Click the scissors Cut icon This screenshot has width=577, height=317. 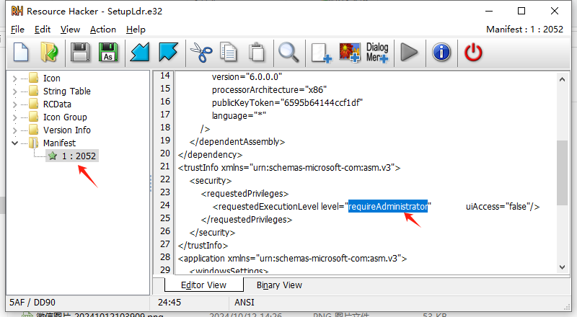[200, 52]
